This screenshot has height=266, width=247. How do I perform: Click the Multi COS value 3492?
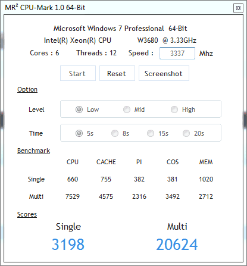point(173,196)
